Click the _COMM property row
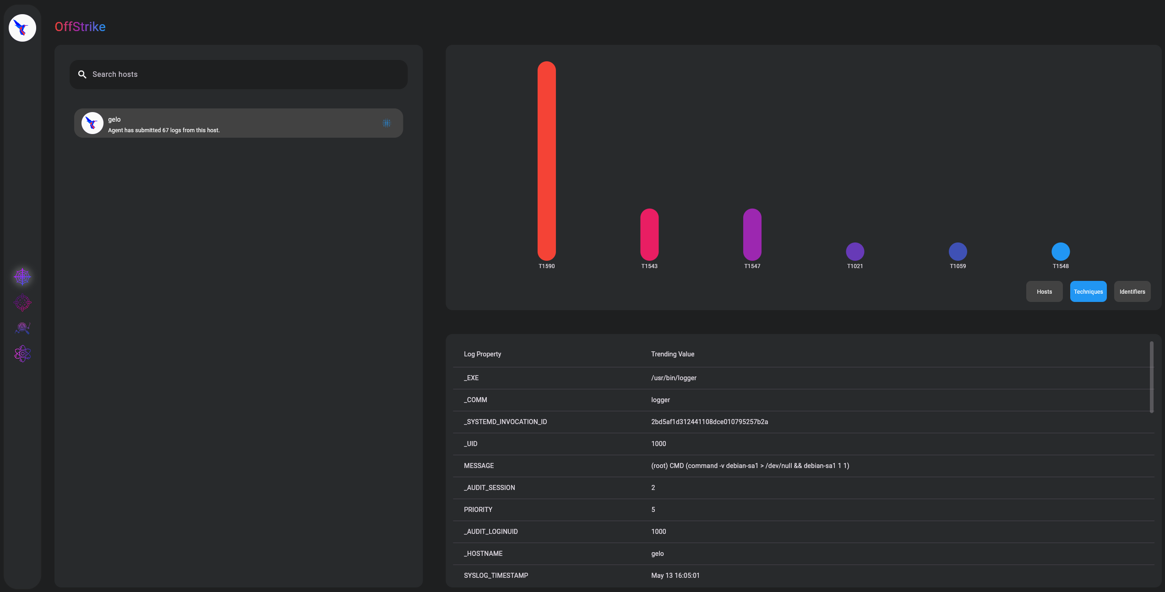Image resolution: width=1165 pixels, height=592 pixels. (x=804, y=400)
